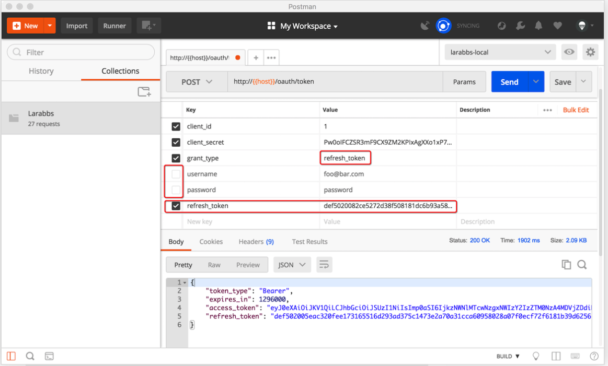608x366 pixels.
Task: Add a new request tab
Action: pyautogui.click(x=256, y=58)
